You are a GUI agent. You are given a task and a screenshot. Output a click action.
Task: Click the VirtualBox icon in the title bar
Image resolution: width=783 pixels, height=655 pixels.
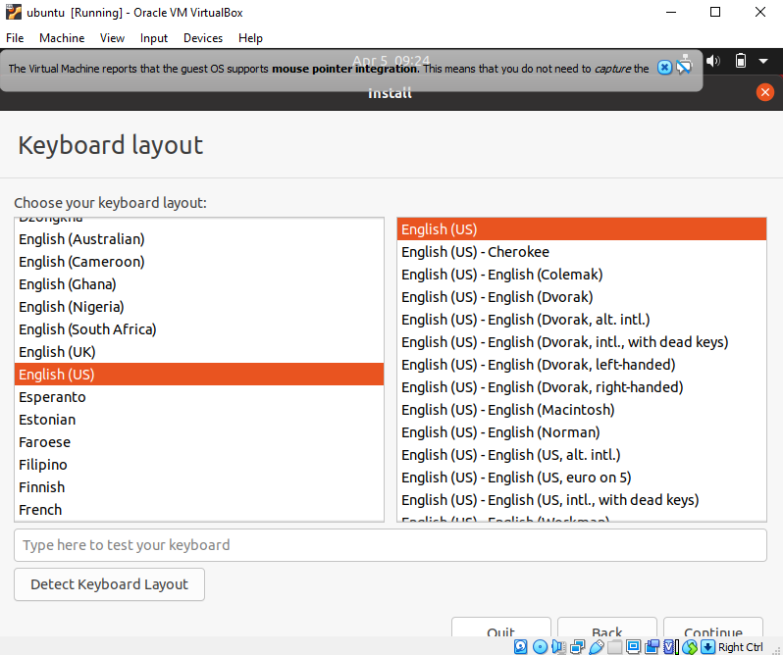(x=14, y=12)
